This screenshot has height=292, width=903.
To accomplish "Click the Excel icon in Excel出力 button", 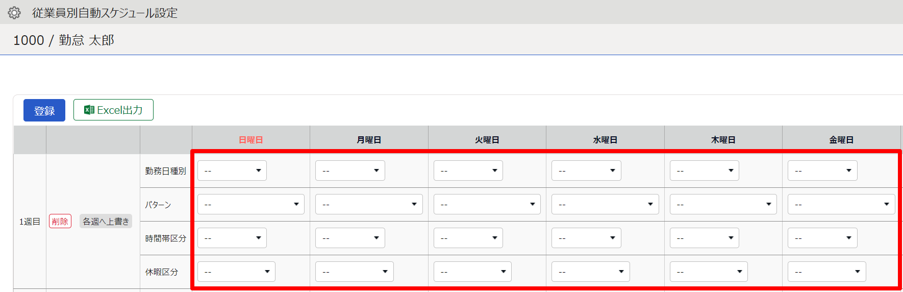I will [x=89, y=110].
